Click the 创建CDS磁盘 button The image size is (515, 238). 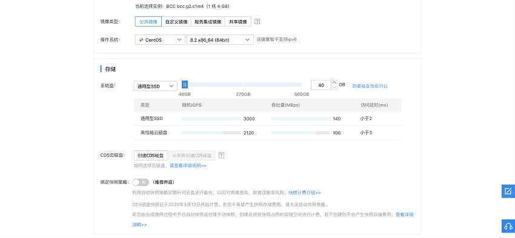click(x=150, y=155)
